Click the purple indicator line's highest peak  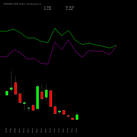point(68,40)
